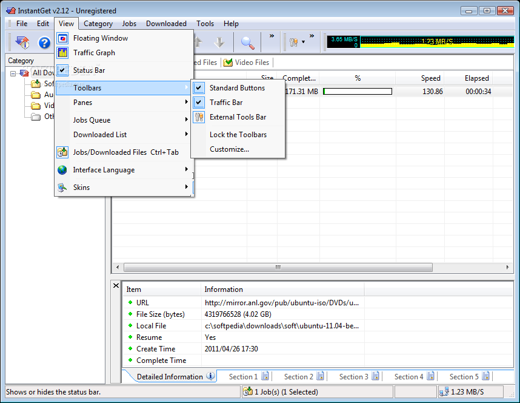The image size is (520, 403).
Task: Click the download progress bar
Action: (x=358, y=92)
